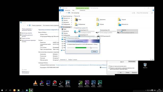The width and height of the screenshot is (163, 92).
Task: Click the Explorer Up arrow button
Action: [67, 13]
